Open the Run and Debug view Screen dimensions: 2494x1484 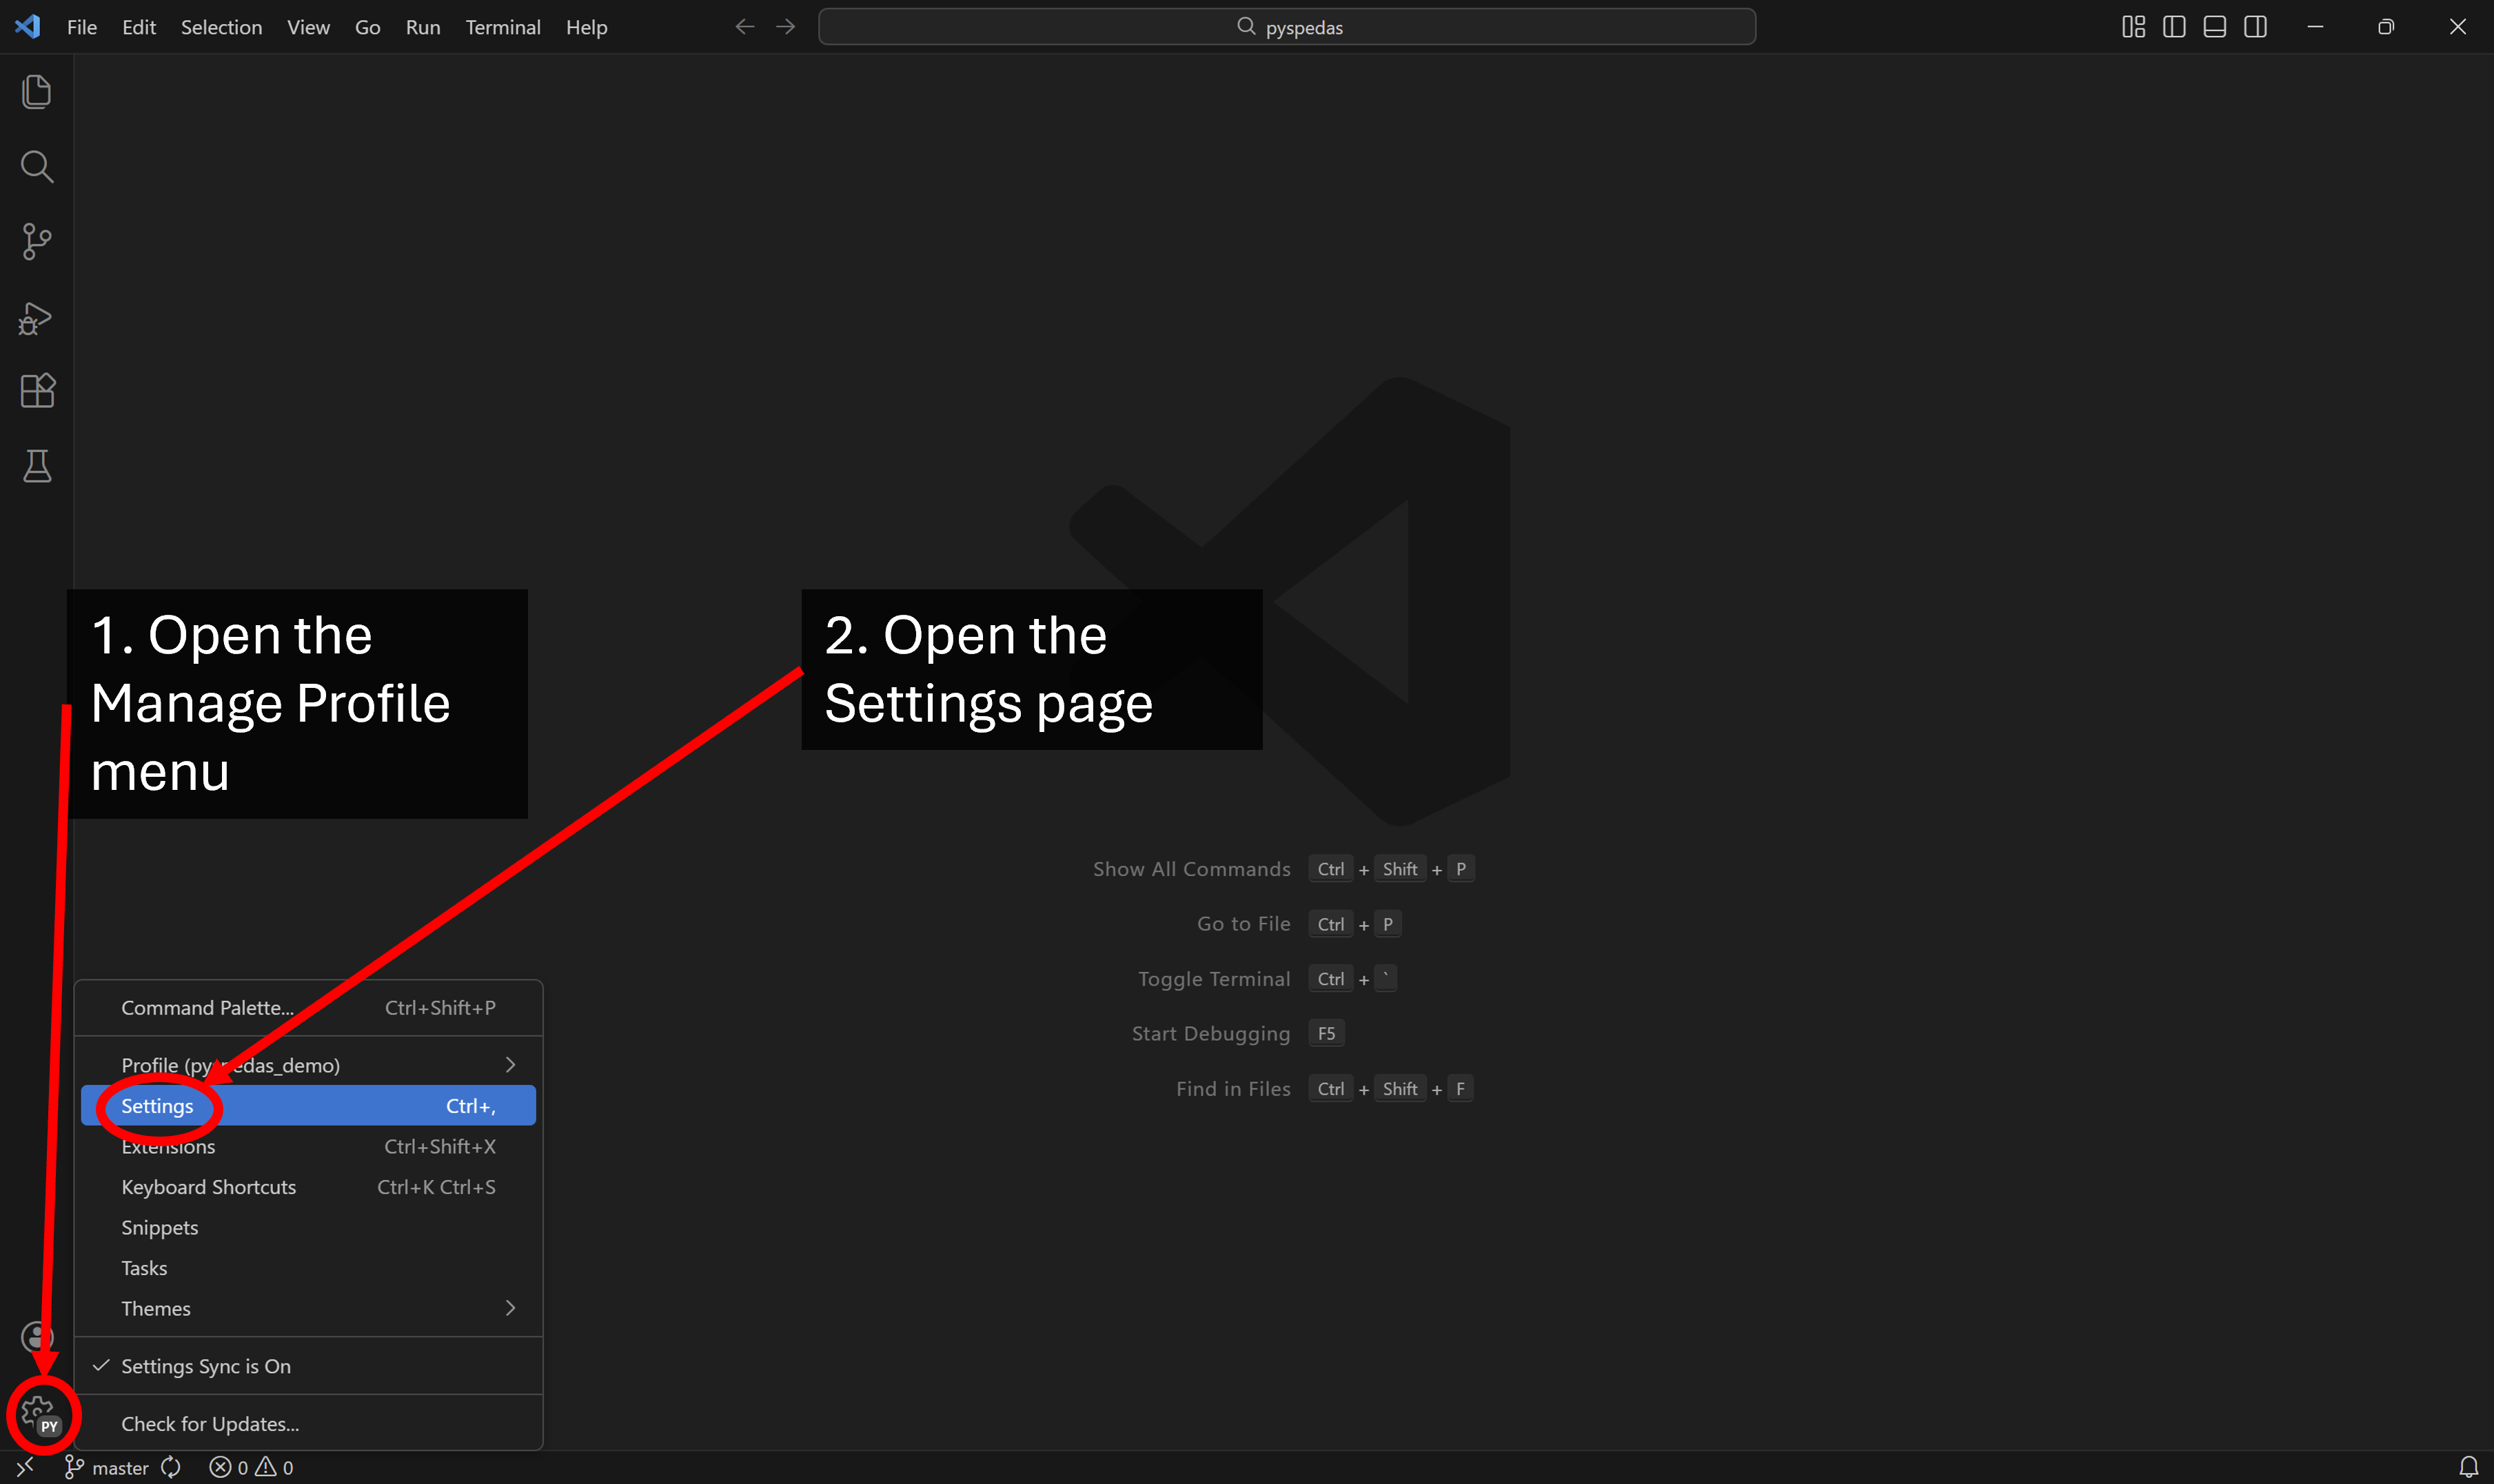pos(37,318)
